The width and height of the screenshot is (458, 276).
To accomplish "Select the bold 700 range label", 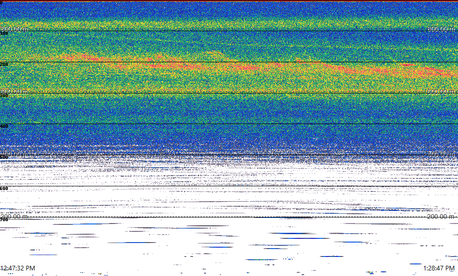I will click(4, 220).
